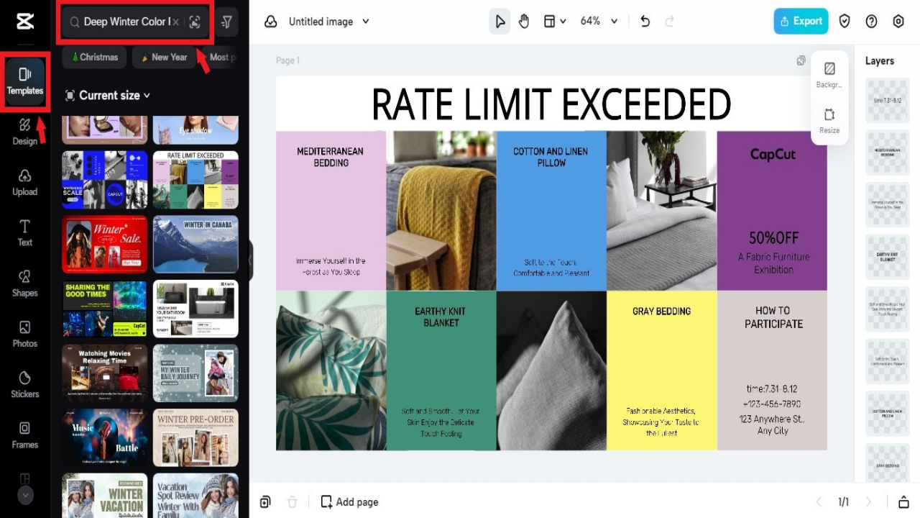
Task: Click the Resize tool on the canvas panel
Action: click(829, 121)
